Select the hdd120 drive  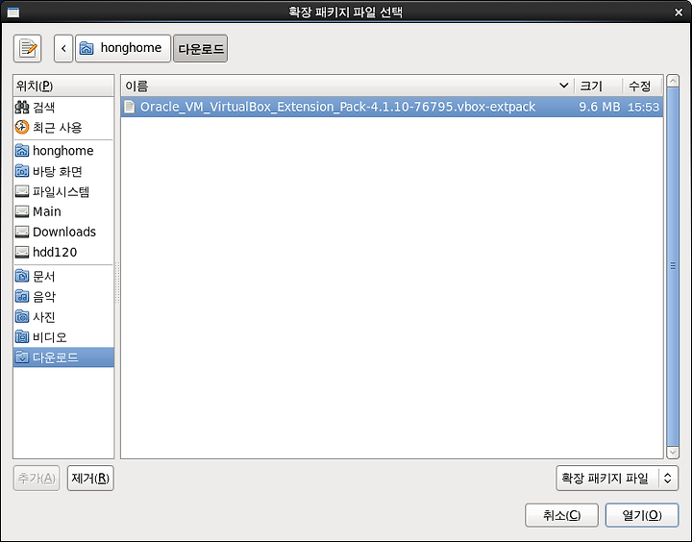pos(63,252)
